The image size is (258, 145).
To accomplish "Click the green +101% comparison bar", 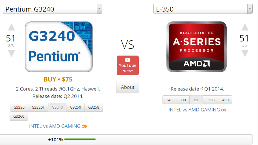I will pyautogui.click(x=80, y=139).
